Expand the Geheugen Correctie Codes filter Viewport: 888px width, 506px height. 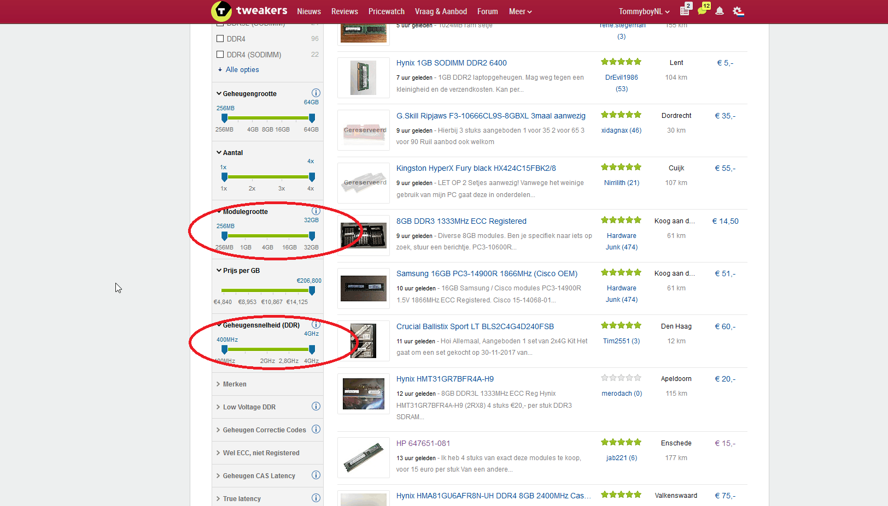[261, 430]
